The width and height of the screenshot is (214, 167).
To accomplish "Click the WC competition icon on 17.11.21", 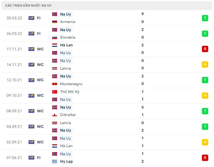I will click(x=31, y=49).
